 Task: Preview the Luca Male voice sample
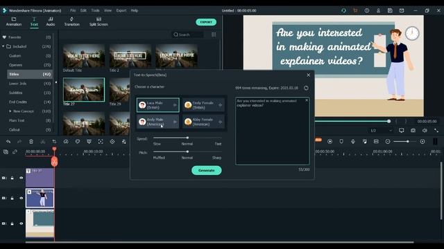pyautogui.click(x=175, y=105)
